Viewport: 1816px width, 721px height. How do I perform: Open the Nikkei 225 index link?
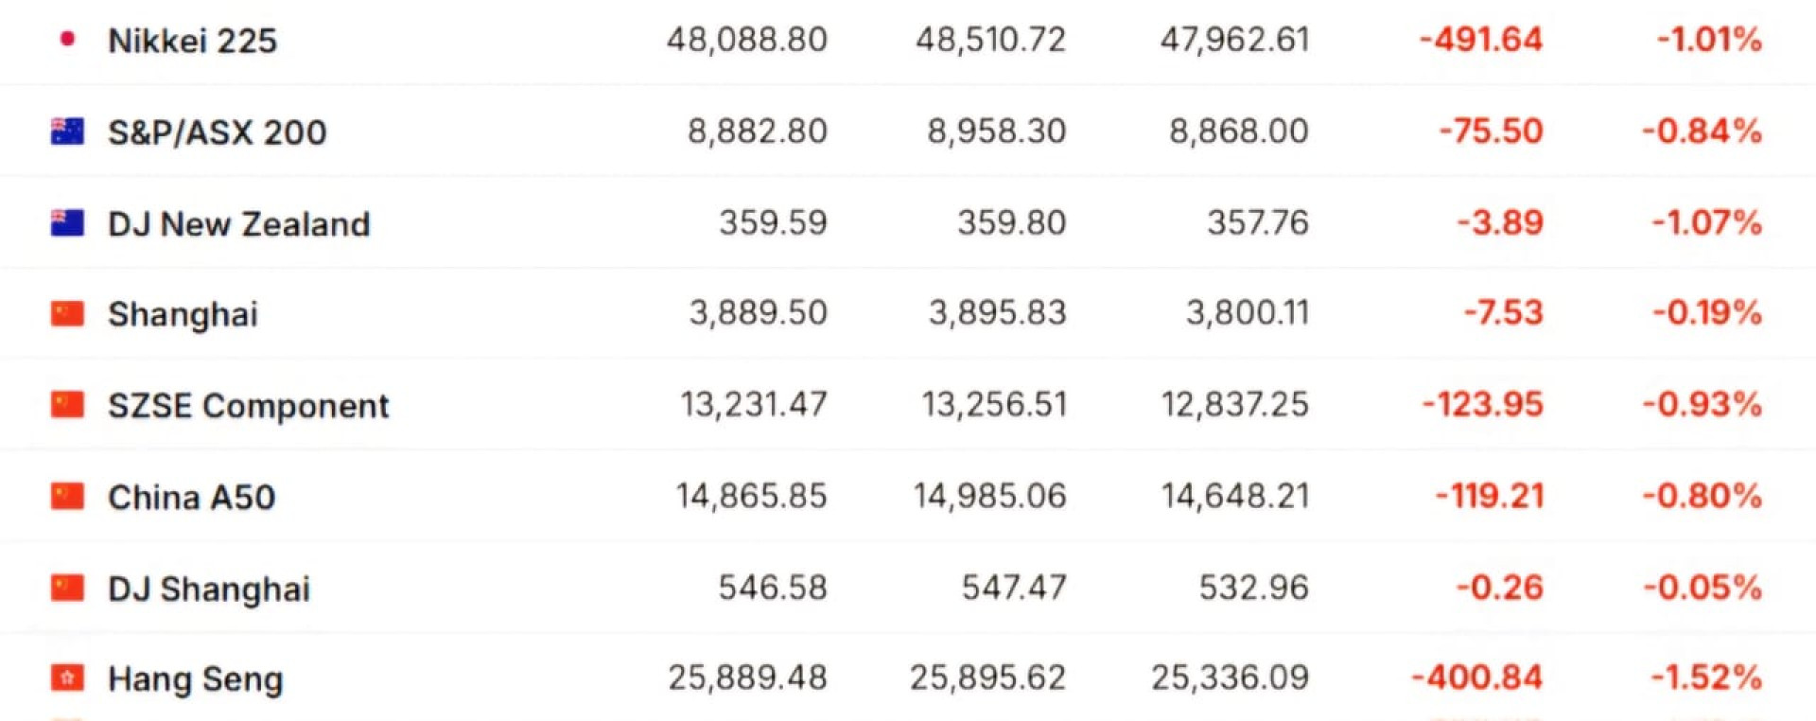[x=192, y=41]
